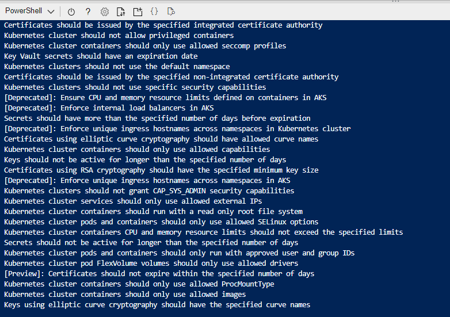Click the drag handle dots at top
Screen dimensions: 450x317
pyautogui.click(x=395, y=1)
